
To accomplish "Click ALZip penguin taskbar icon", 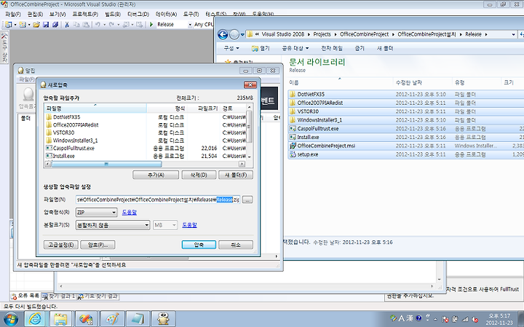I will click(x=164, y=319).
